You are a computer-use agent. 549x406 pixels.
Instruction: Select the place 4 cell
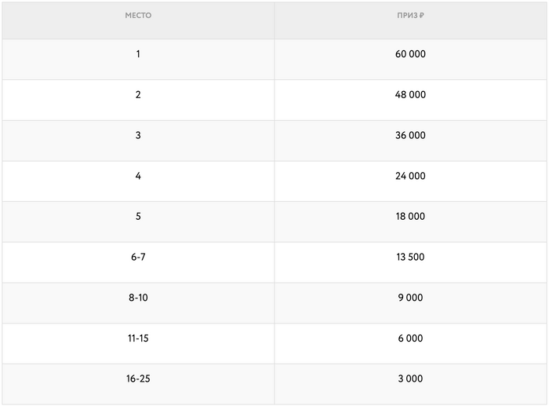click(x=138, y=177)
